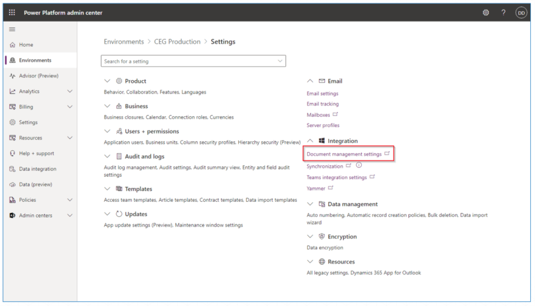
Task: Open the app launcher waffle icon
Action: (x=13, y=13)
